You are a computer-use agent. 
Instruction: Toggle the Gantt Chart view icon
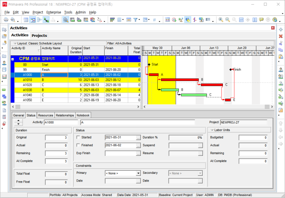[33, 20]
